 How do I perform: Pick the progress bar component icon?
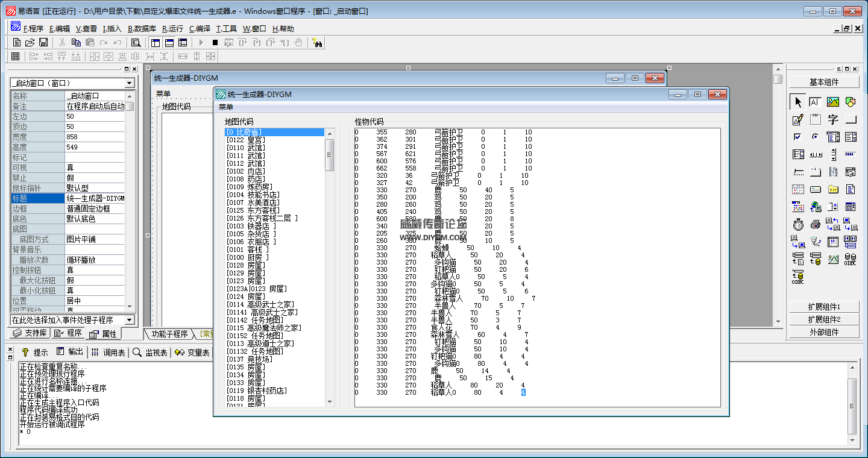pyautogui.click(x=851, y=154)
